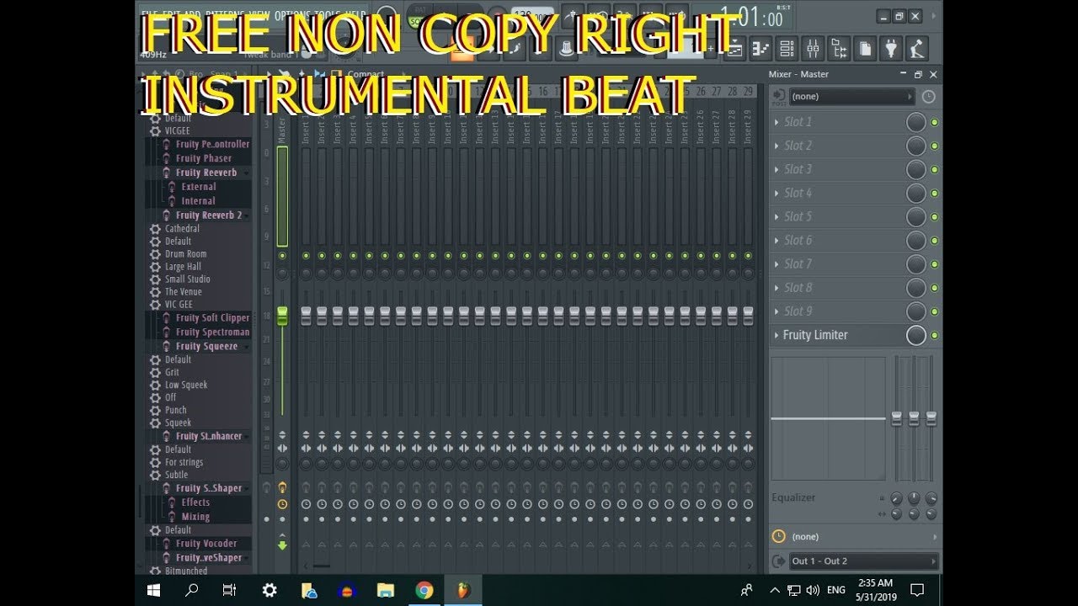Choose the Grit preset
1078x606 pixels.
(x=172, y=373)
